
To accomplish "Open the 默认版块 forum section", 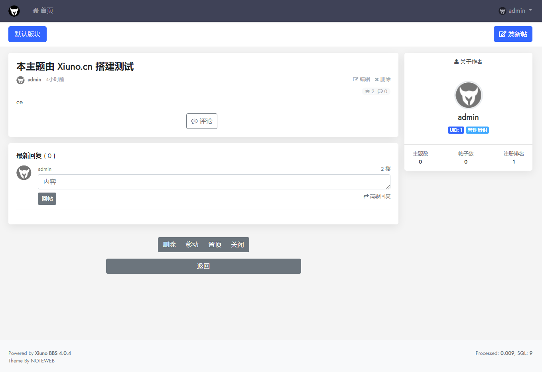I will click(x=28, y=34).
